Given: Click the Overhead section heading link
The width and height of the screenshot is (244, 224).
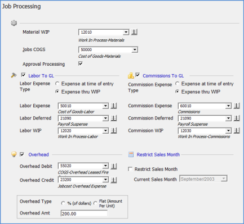Looking at the screenshot, I should 38,154.
